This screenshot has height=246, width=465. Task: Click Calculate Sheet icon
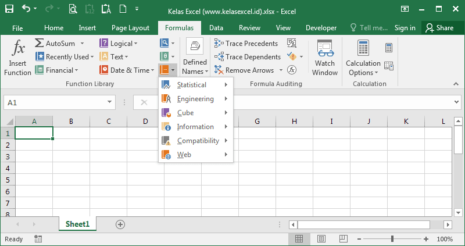pyautogui.click(x=389, y=66)
